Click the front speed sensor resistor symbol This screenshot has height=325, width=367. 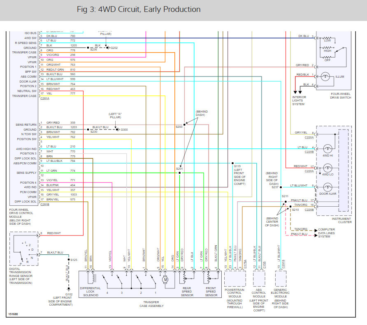[x=209, y=278]
